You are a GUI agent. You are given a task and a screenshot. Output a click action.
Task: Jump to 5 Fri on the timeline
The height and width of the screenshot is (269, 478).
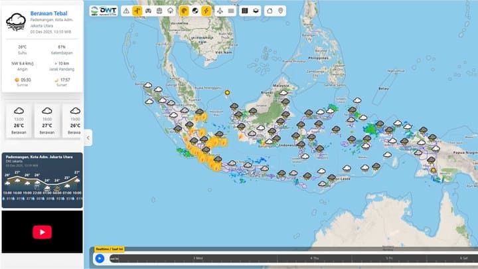(389, 258)
